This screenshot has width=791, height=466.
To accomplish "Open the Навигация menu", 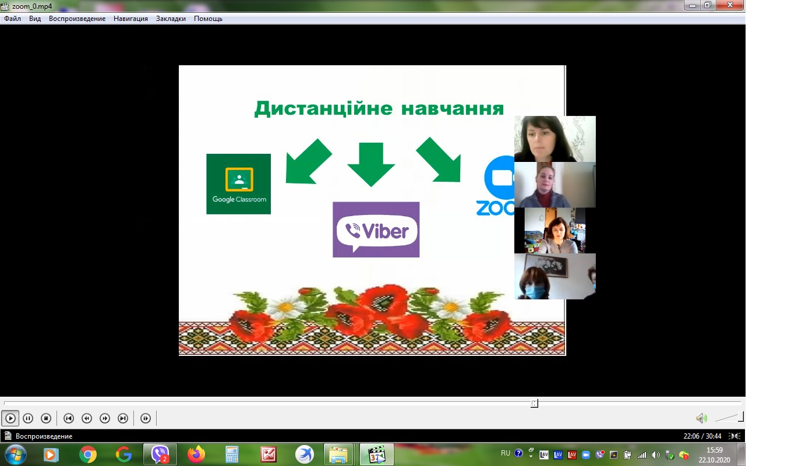I will [x=130, y=19].
